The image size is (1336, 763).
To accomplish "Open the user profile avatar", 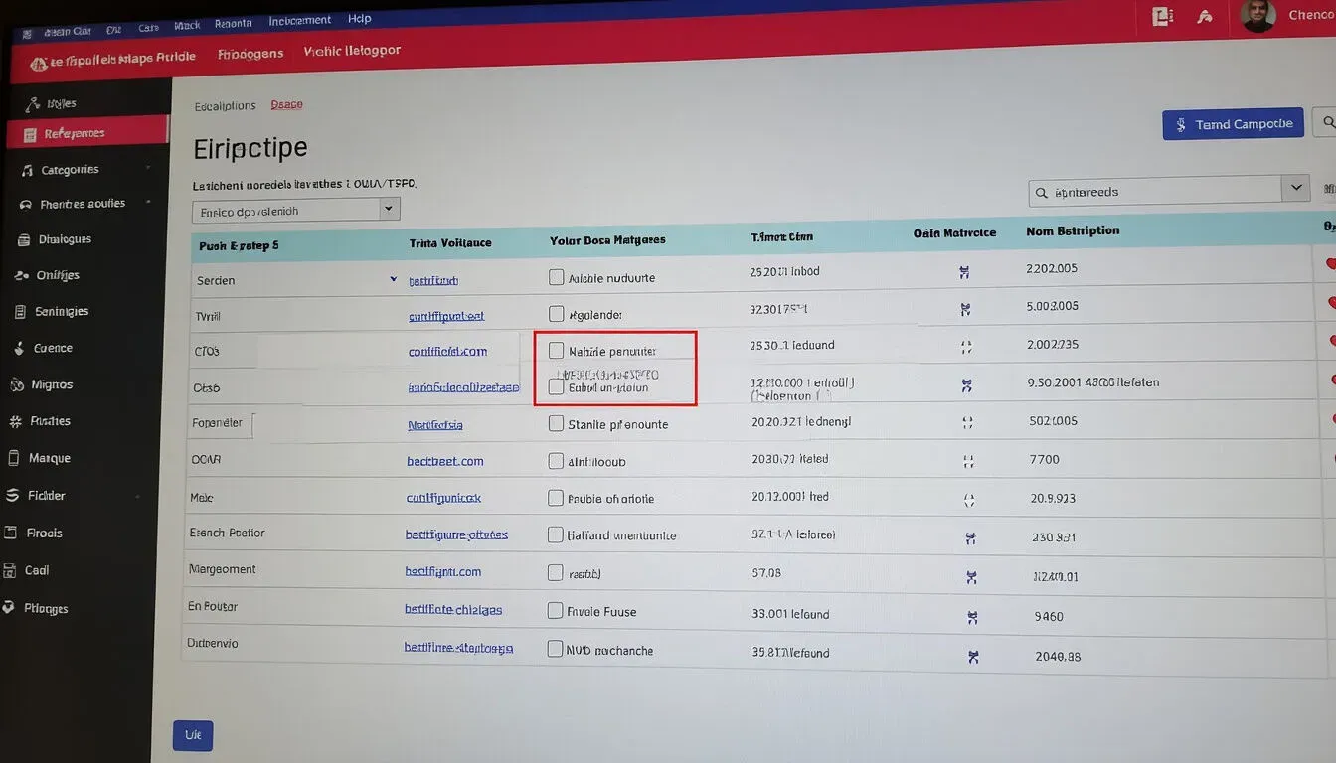I will (1257, 15).
